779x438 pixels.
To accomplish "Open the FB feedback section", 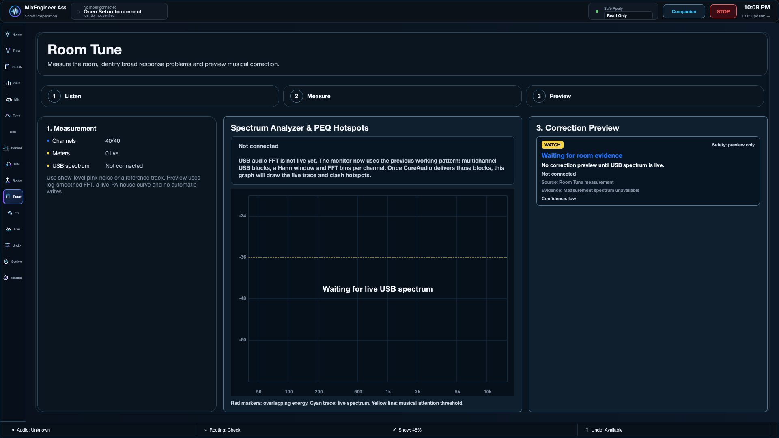I will click(x=13, y=213).
